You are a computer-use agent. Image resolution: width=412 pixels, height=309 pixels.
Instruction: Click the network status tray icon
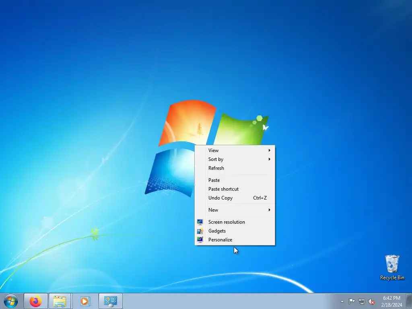point(362,301)
